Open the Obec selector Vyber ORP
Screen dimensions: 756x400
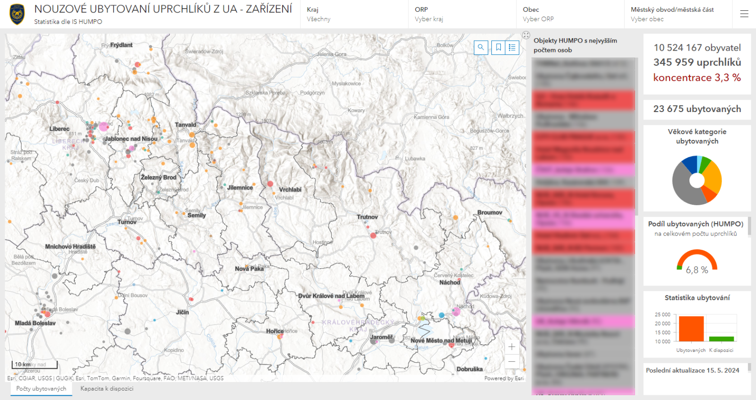coord(570,14)
